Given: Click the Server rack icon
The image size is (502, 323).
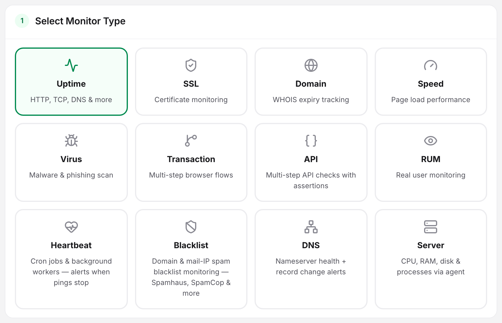Looking at the screenshot, I should pyautogui.click(x=431, y=227).
